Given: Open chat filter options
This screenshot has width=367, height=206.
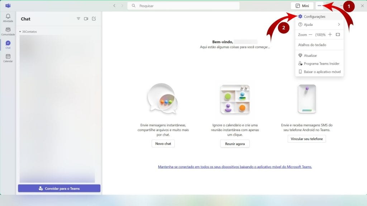Looking at the screenshot, I should [x=78, y=19].
